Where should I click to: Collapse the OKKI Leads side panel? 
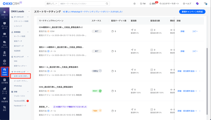pyautogui.click(x=29, y=12)
